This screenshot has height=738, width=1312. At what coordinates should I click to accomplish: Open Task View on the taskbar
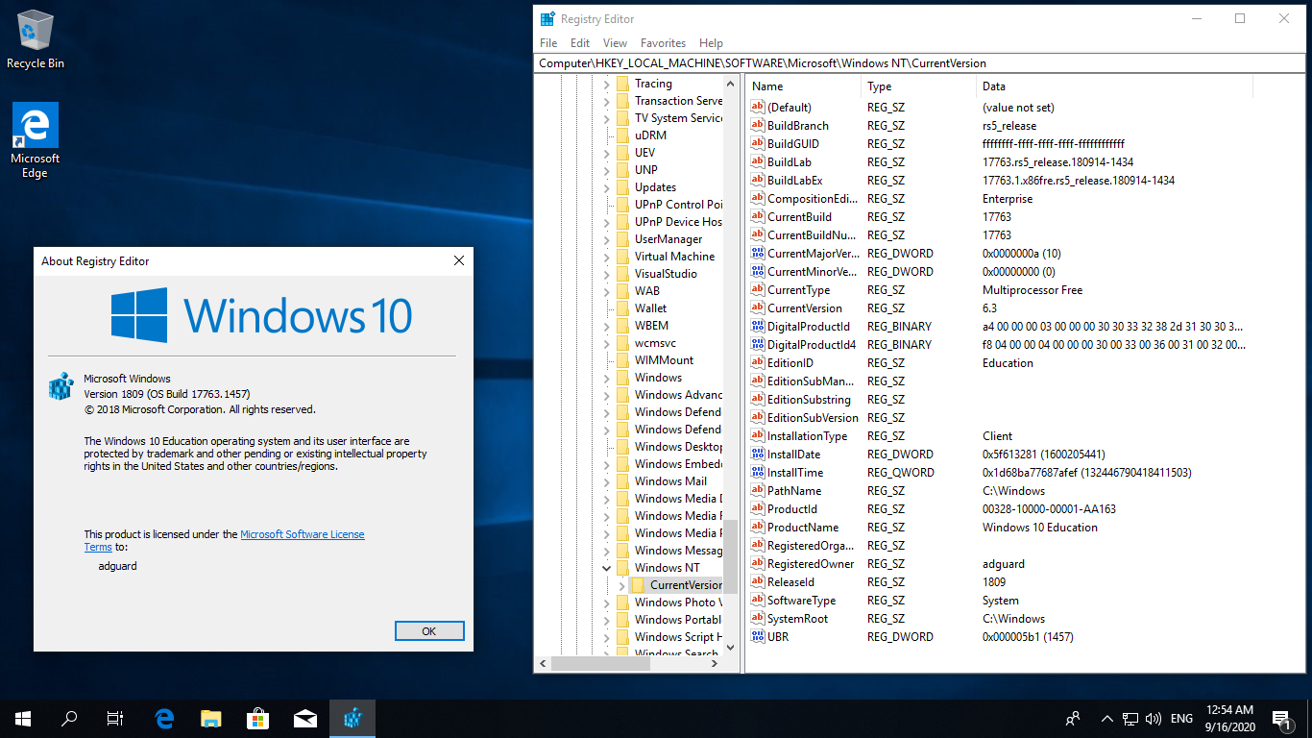tap(115, 718)
